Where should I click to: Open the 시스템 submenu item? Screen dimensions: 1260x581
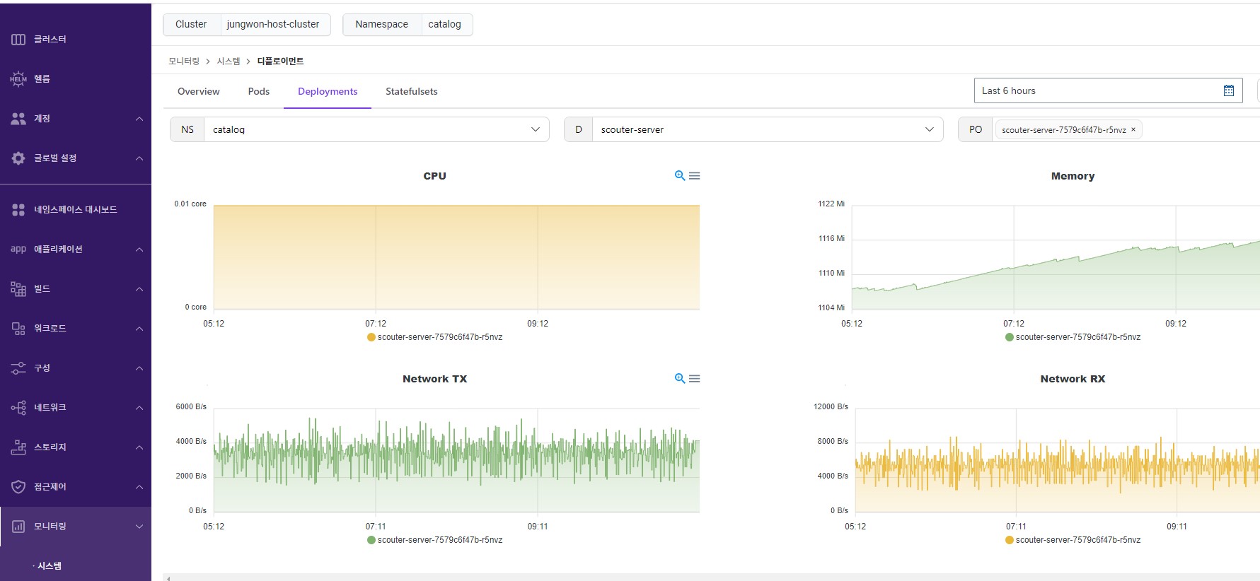click(x=50, y=565)
